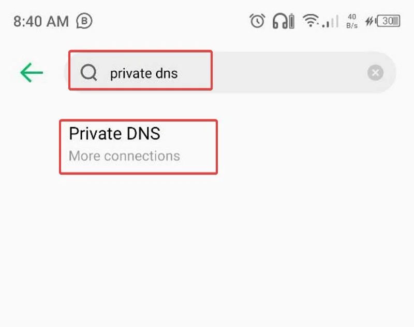This screenshot has height=327, width=414.
Task: Click the magnifying glass search icon
Action: pos(89,73)
